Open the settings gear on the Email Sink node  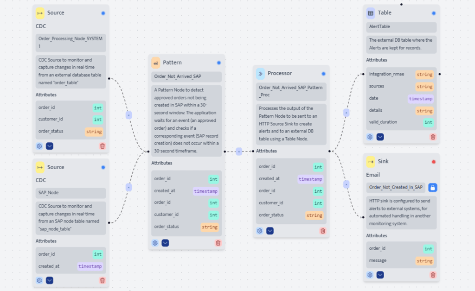pyautogui.click(x=370, y=274)
